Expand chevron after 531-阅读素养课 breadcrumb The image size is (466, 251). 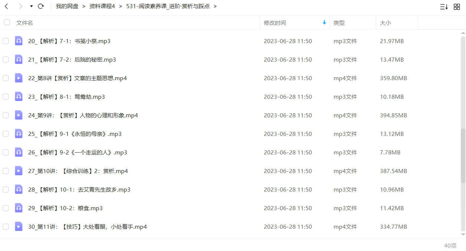[x=216, y=6]
